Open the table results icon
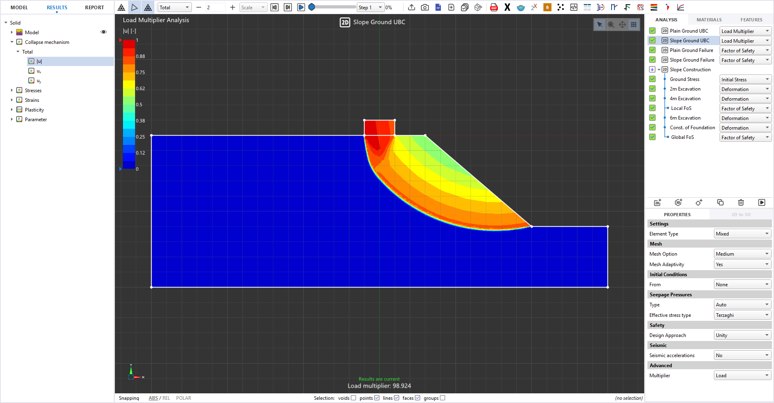The width and height of the screenshot is (774, 403). pyautogui.click(x=587, y=7)
